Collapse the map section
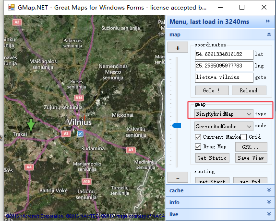 coord(269,34)
